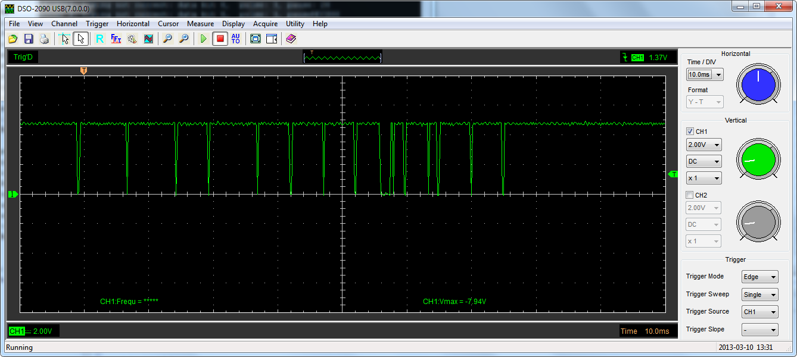The width and height of the screenshot is (797, 357).
Task: Open the Help menu
Action: point(320,24)
